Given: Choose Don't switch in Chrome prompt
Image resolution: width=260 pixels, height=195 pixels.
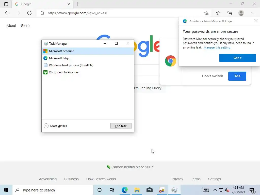Looking at the screenshot, I should pyautogui.click(x=213, y=76).
